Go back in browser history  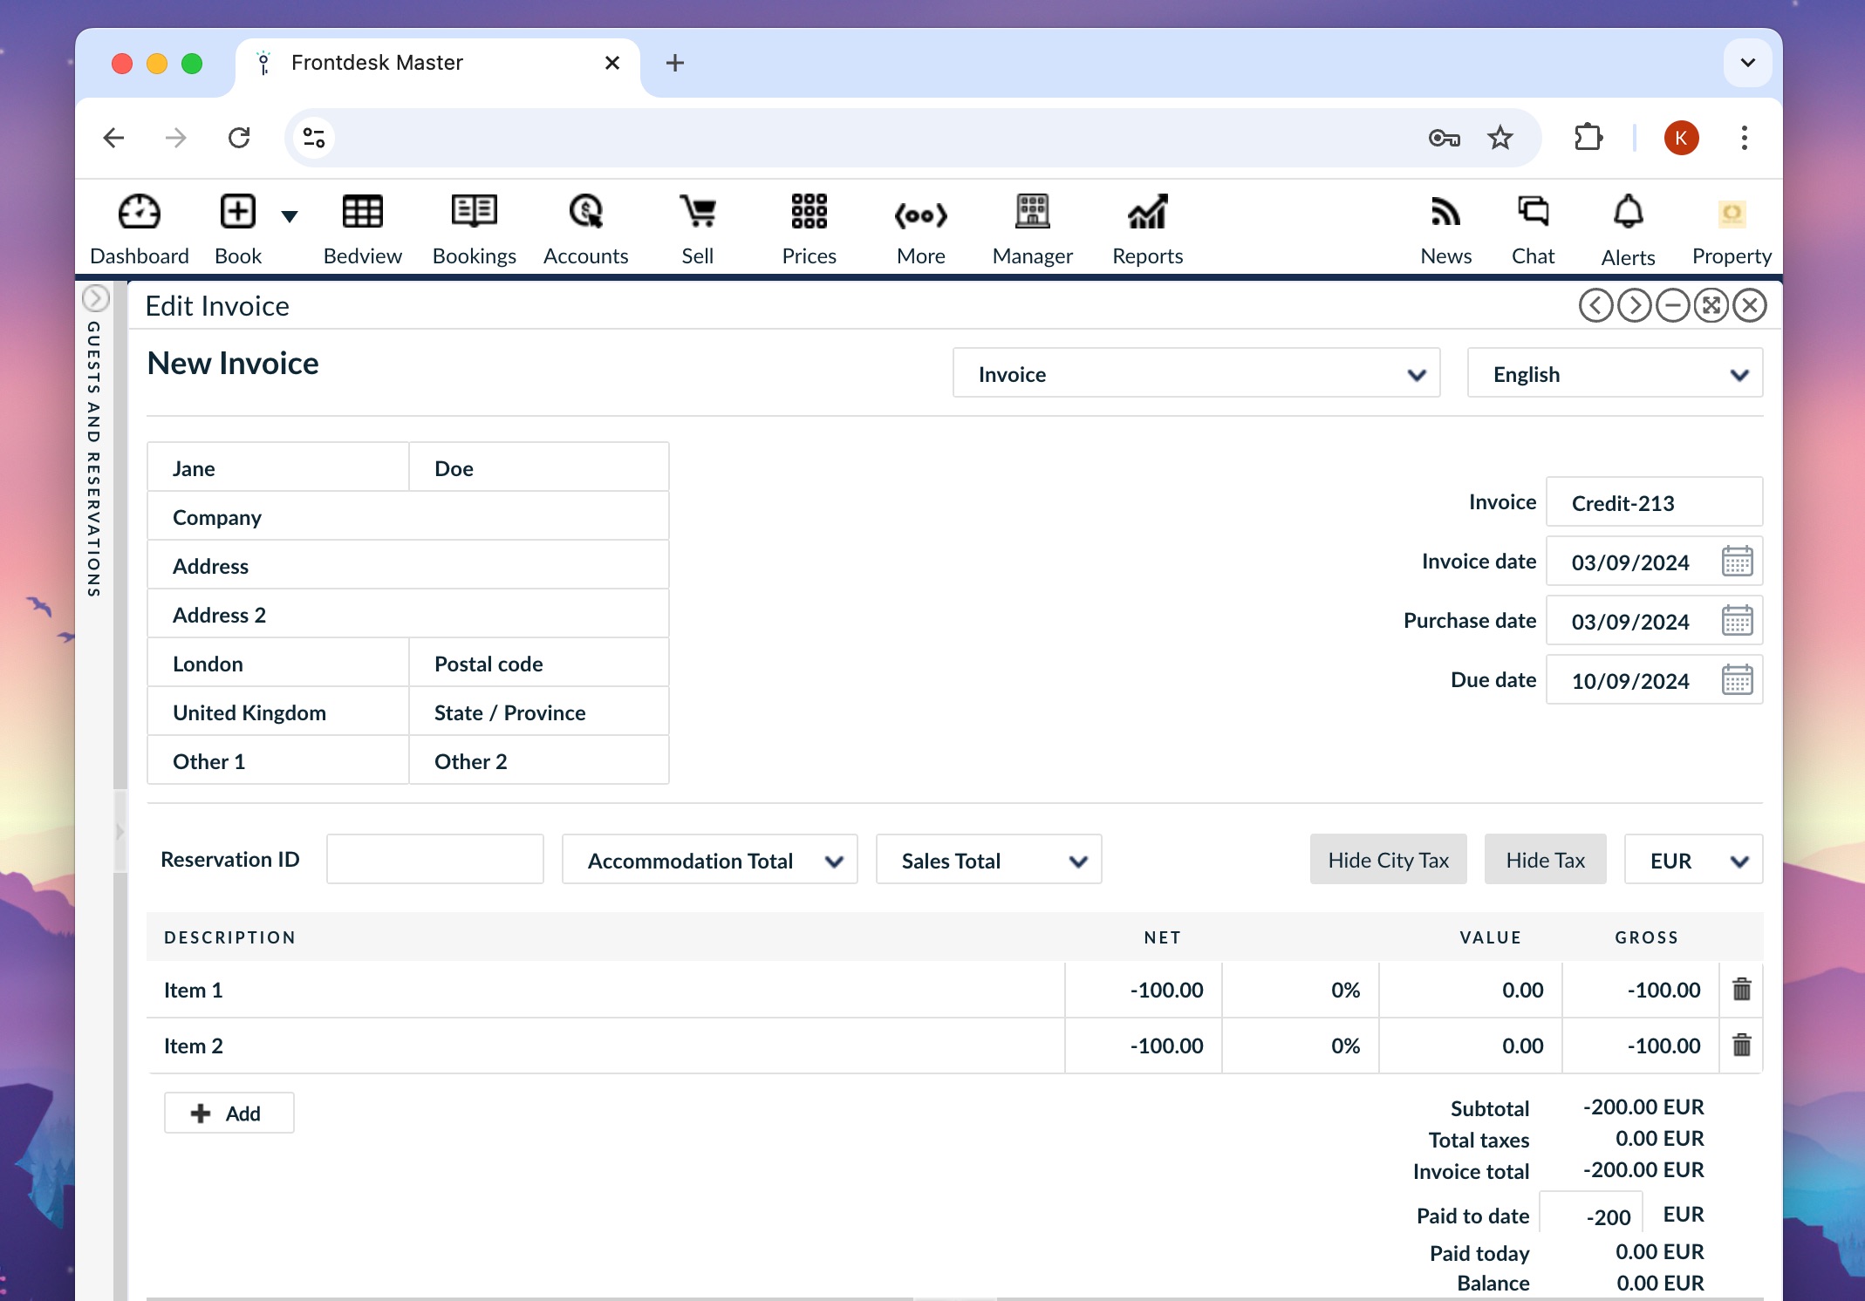(x=114, y=138)
